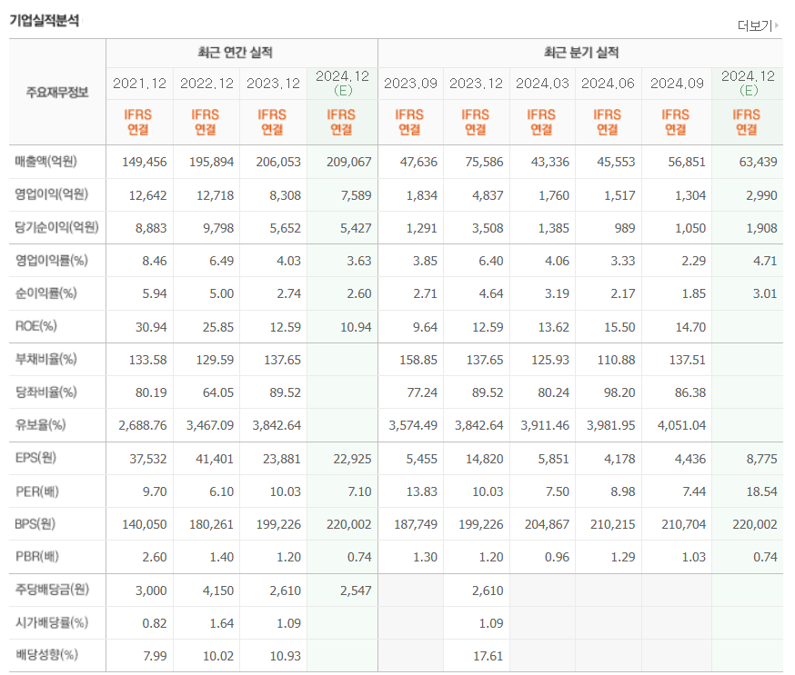The image size is (795, 675).
Task: Click the 더보기 expand arrow icon
Action: 778,25
